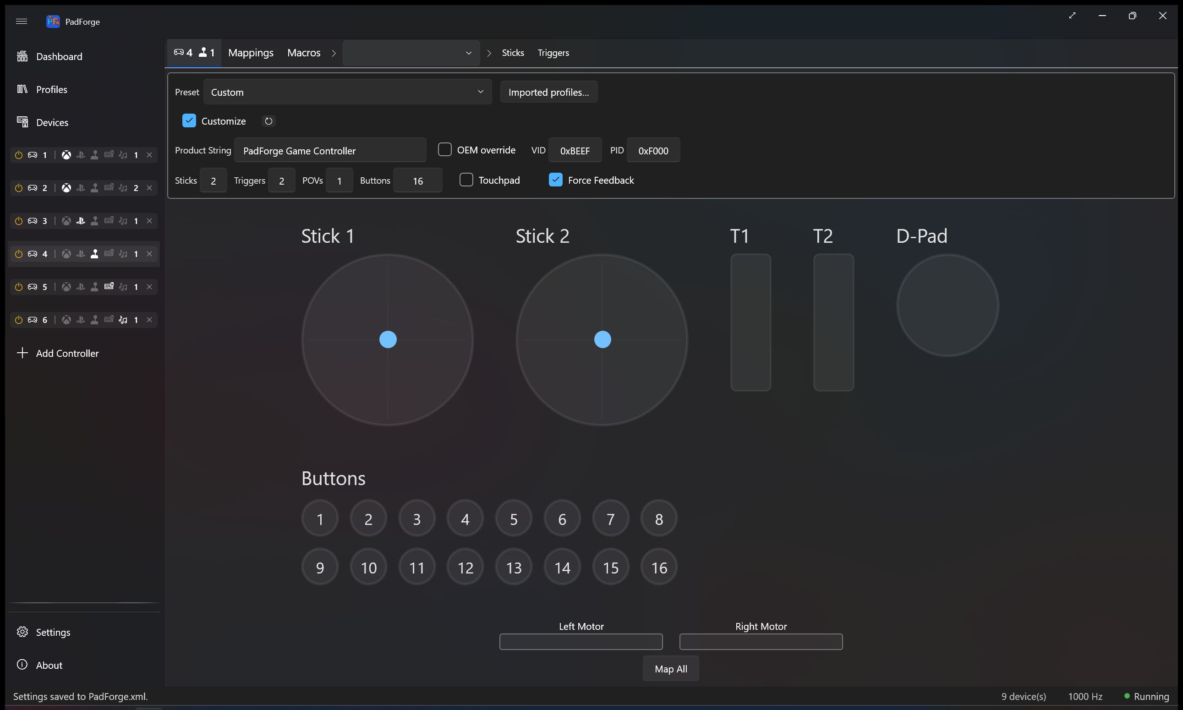Select PlayStation icon for slot 3
The width and height of the screenshot is (1183, 710).
(80, 221)
